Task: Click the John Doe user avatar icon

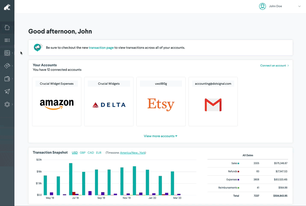Action: 262,6
